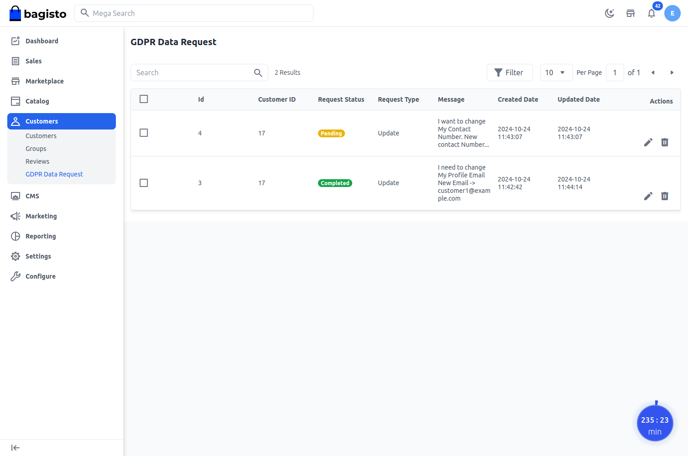Image resolution: width=688 pixels, height=456 pixels.
Task: Open Marketing menu item
Action: tap(62, 216)
